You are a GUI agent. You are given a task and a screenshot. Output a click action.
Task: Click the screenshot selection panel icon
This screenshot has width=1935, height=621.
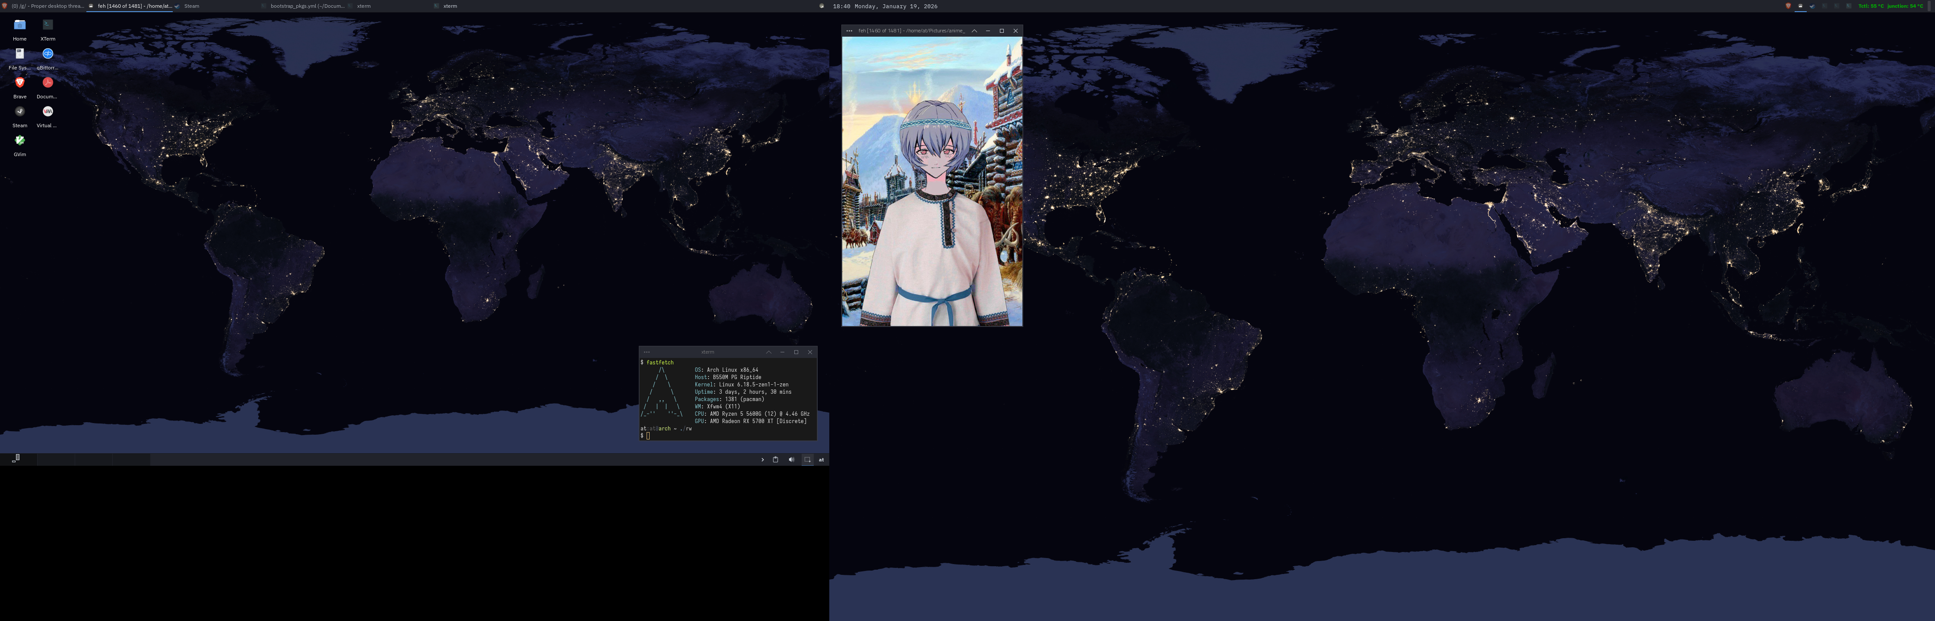808,460
